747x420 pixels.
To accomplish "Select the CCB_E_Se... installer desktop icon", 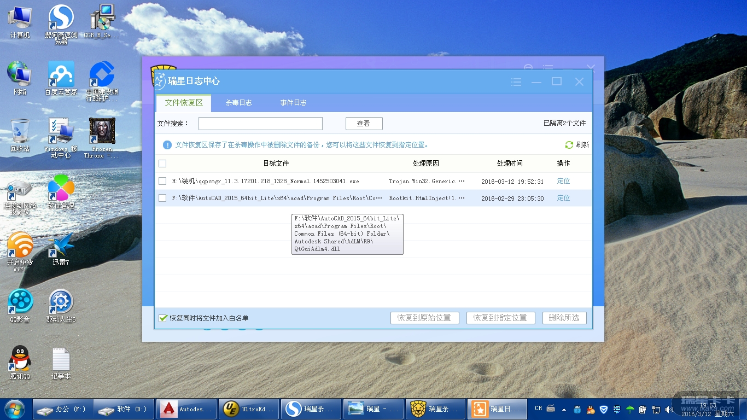I will [x=101, y=22].
